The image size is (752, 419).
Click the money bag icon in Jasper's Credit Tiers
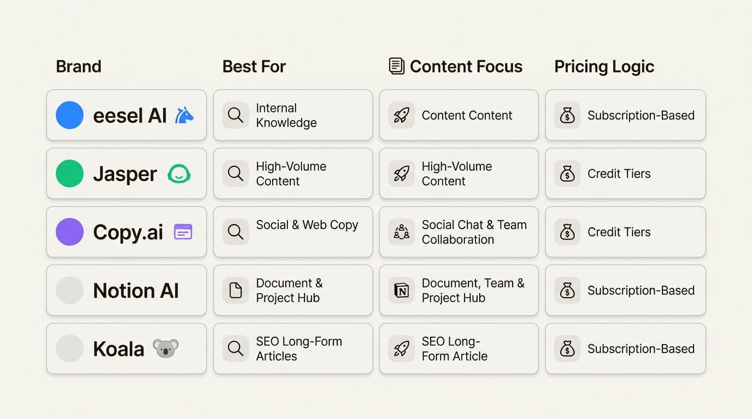[x=567, y=173]
